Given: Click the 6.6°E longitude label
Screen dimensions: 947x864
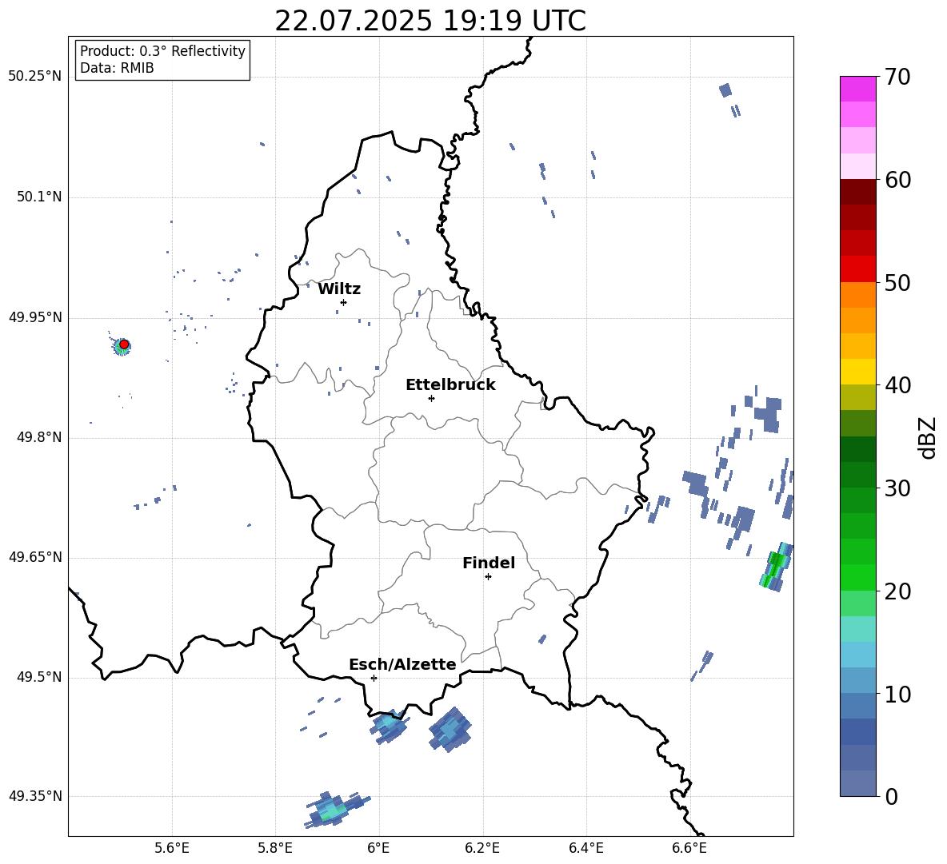Looking at the screenshot, I should click(x=689, y=848).
